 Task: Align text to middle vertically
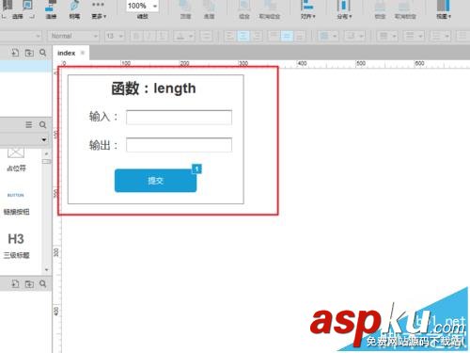[287, 36]
